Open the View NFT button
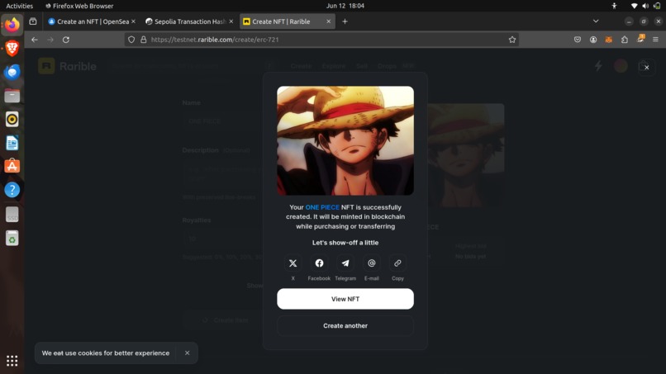666x374 pixels. click(345, 299)
